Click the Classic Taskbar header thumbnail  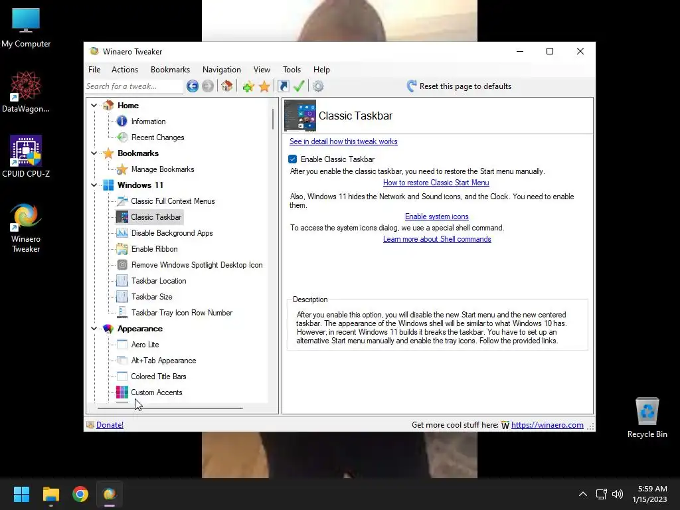click(300, 116)
